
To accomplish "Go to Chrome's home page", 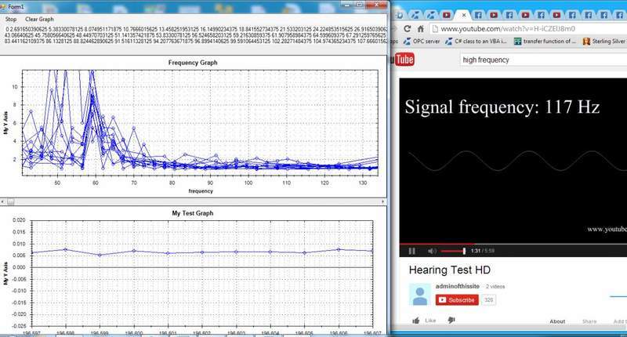I will tap(420, 29).
